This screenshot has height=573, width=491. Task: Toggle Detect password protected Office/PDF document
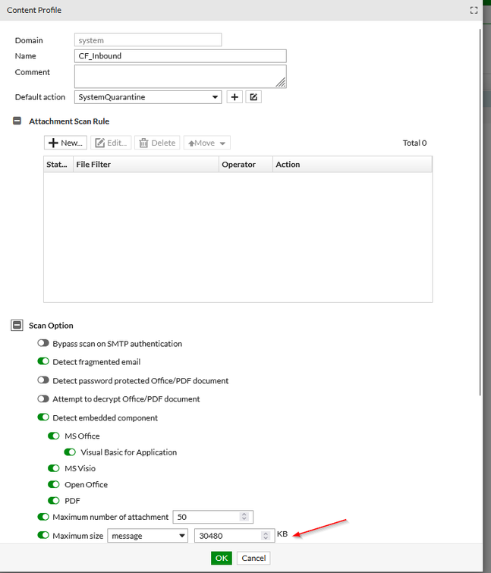(43, 380)
